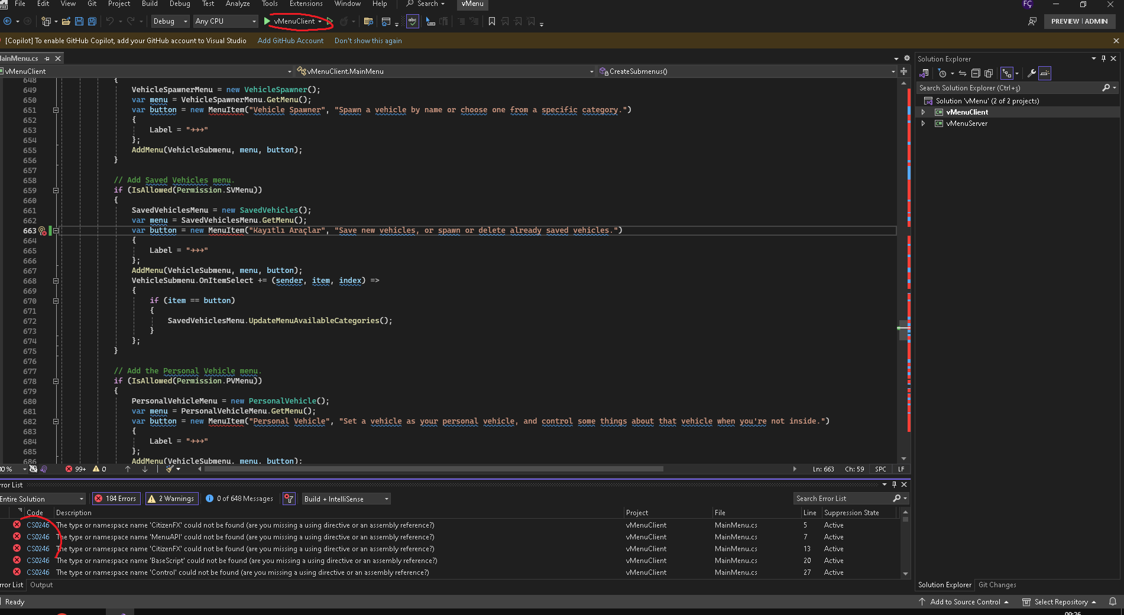Image resolution: width=1124 pixels, height=615 pixels.
Task: Click the Save All toolbar icon
Action: pyautogui.click(x=92, y=21)
